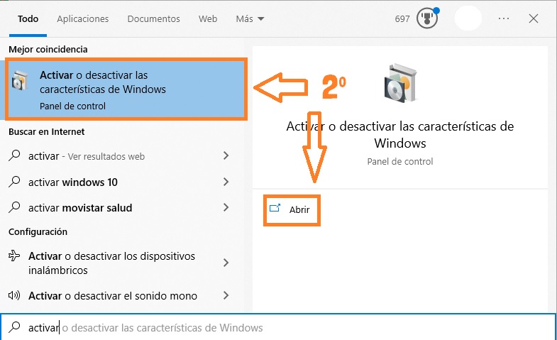Viewport: 557px width, 340px height.
Task: Click the speaker icon for mono sound
Action: [14, 295]
